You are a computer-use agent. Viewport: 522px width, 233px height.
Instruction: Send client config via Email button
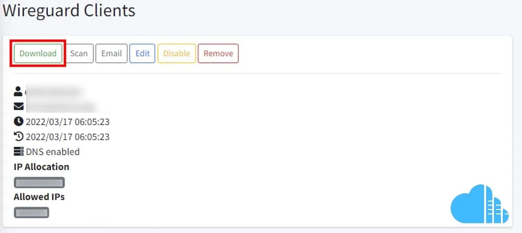click(x=112, y=53)
